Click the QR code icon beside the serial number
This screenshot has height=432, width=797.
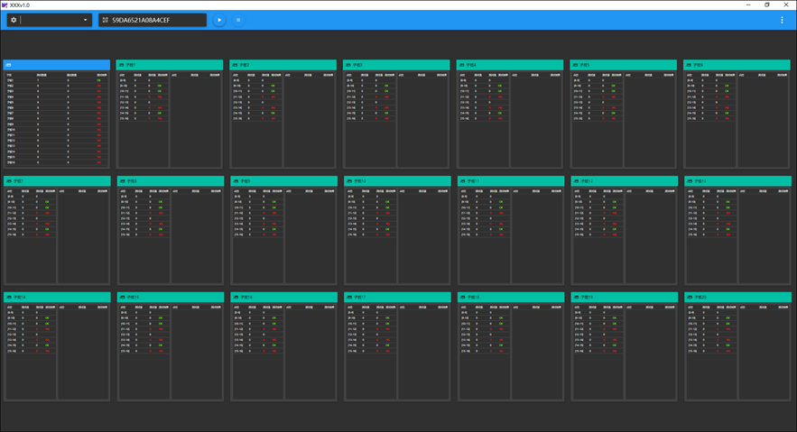106,20
